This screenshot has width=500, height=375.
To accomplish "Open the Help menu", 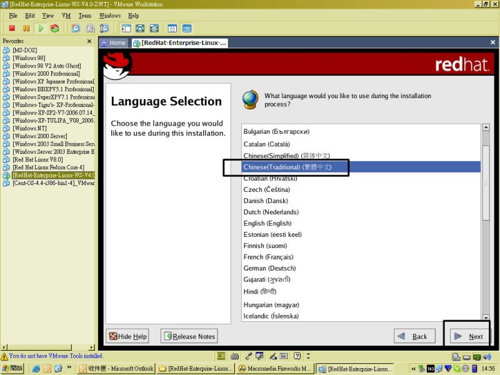I will [x=134, y=16].
